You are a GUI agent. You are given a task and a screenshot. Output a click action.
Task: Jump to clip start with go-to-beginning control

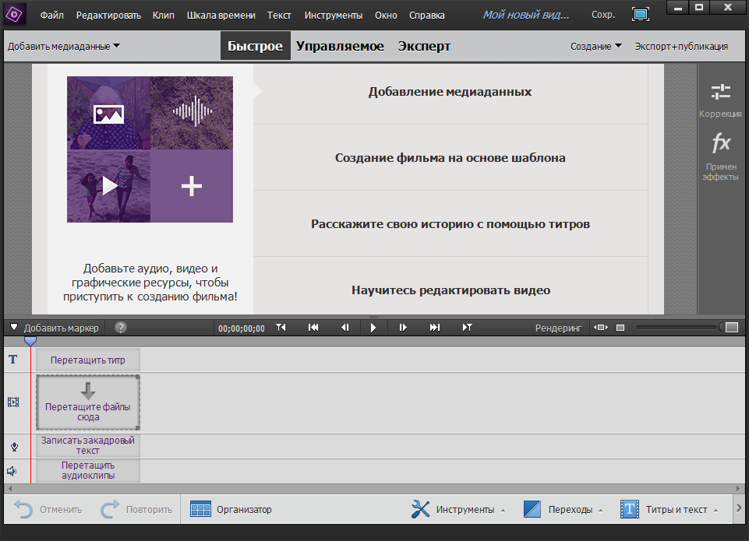coord(313,327)
